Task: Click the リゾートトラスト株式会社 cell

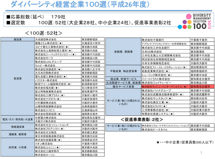Action: click(166, 79)
